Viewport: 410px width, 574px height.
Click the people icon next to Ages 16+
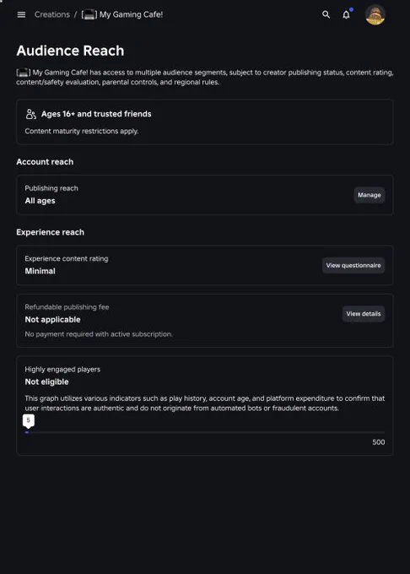pyautogui.click(x=30, y=114)
